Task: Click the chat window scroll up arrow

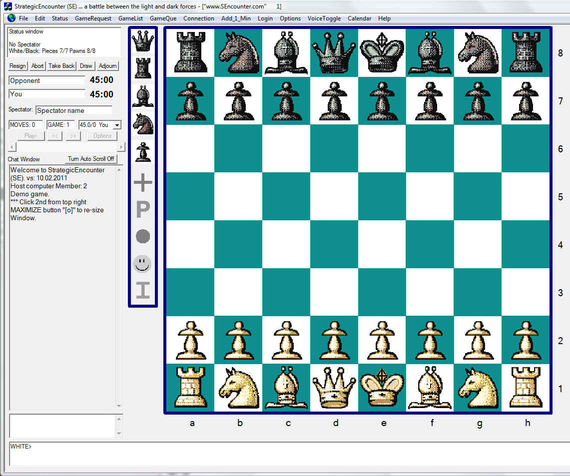Action: [x=119, y=170]
